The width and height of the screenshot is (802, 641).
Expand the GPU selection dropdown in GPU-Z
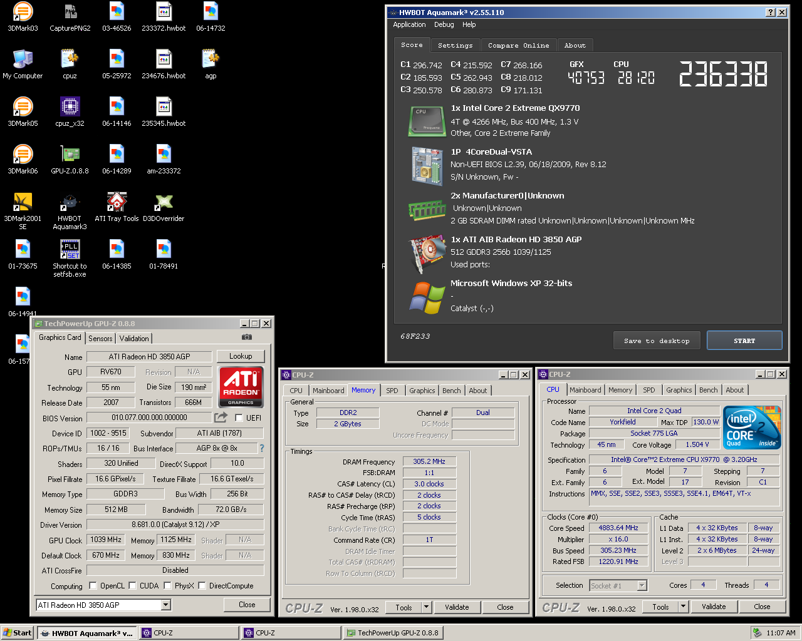click(166, 605)
